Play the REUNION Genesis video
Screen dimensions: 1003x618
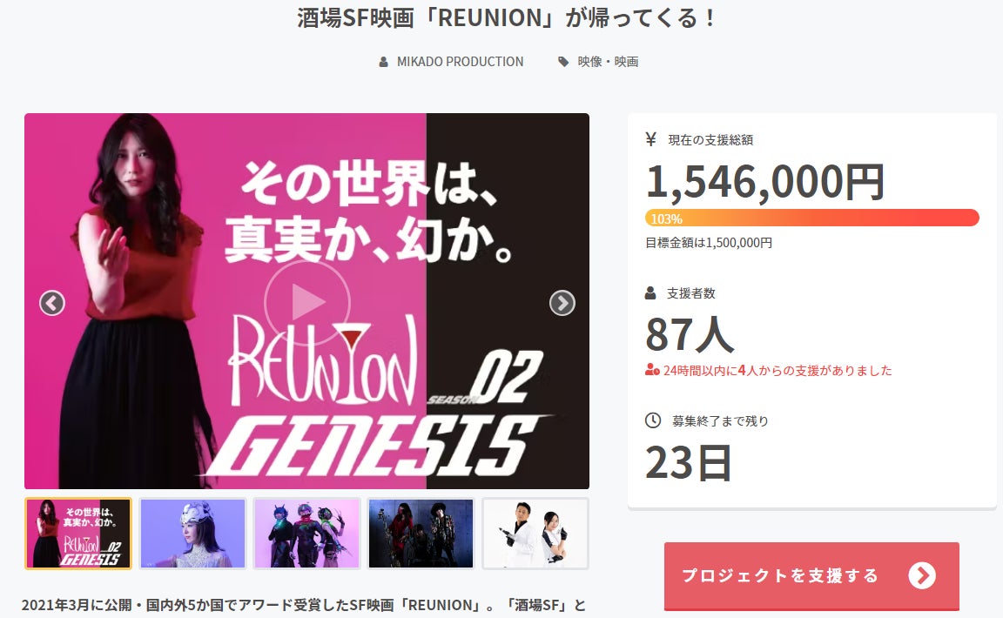(307, 302)
